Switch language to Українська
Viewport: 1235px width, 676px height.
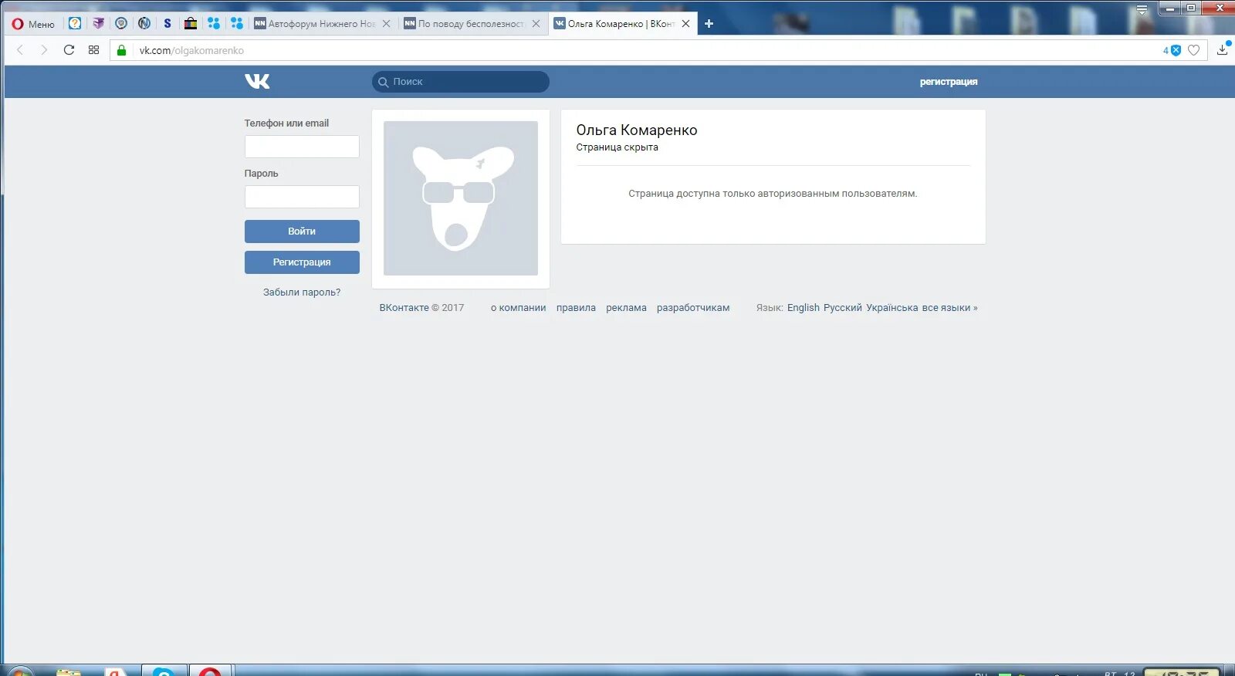(892, 308)
